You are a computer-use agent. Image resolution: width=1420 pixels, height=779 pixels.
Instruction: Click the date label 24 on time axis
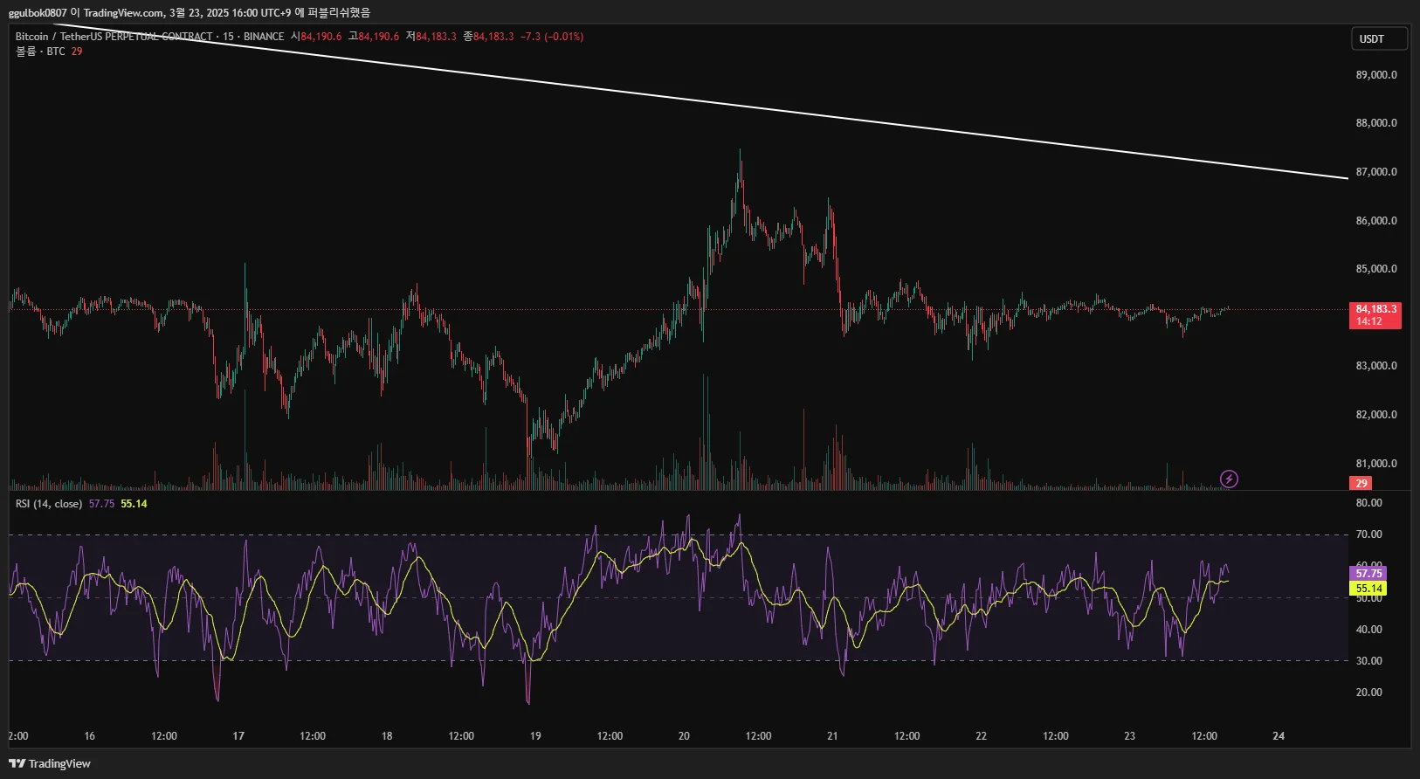point(1279,736)
